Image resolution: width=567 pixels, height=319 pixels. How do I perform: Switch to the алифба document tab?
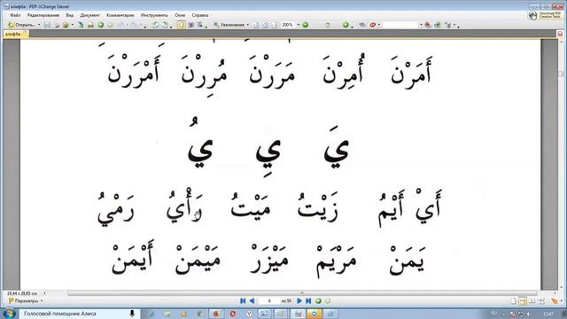click(x=15, y=34)
